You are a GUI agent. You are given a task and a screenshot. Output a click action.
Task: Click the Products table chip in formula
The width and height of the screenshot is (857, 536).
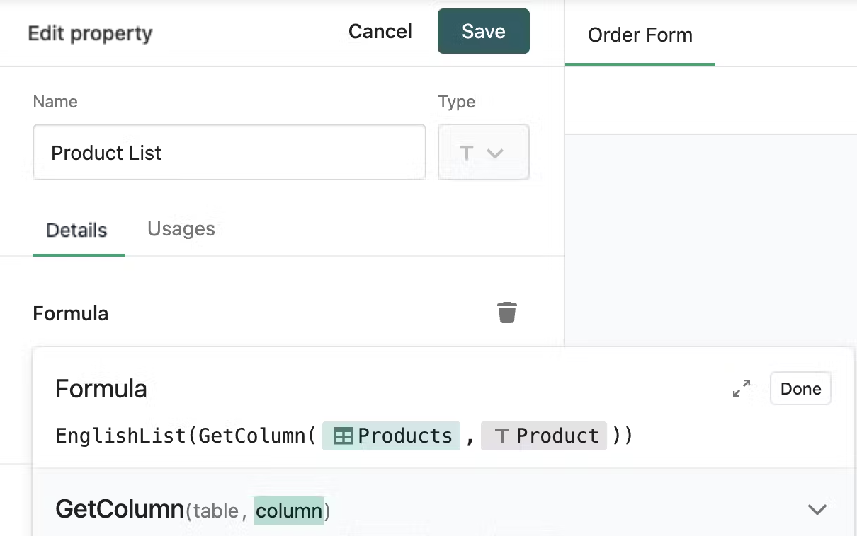coord(392,436)
